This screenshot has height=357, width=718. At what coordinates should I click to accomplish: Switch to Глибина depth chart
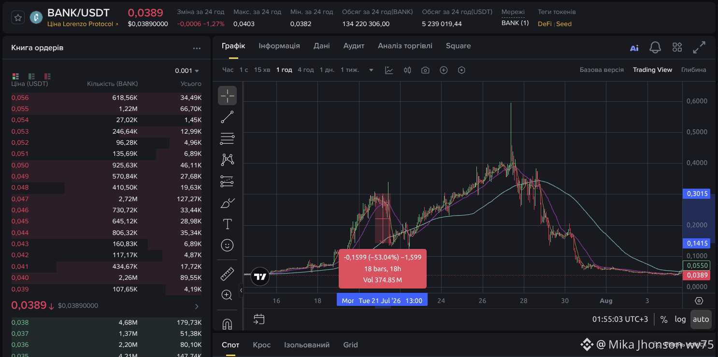(x=694, y=70)
